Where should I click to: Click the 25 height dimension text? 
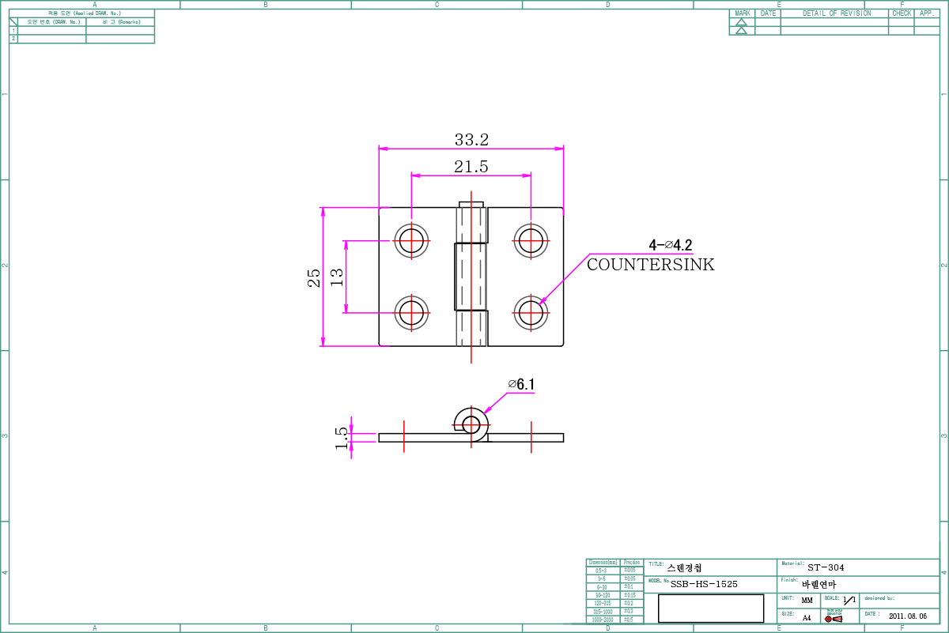click(x=314, y=277)
